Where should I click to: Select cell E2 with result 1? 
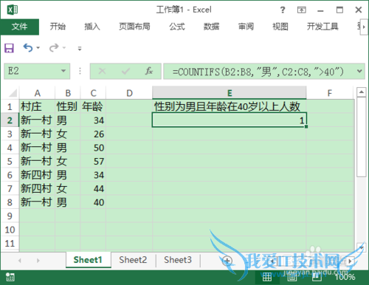pos(230,120)
